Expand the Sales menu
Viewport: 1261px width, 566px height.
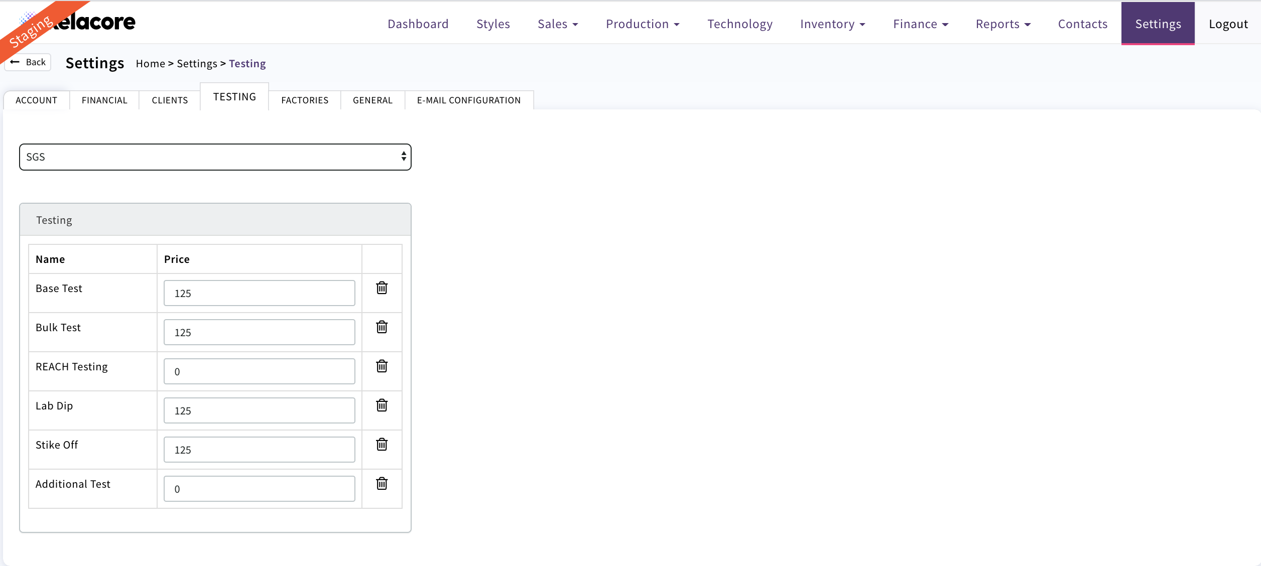coord(557,24)
